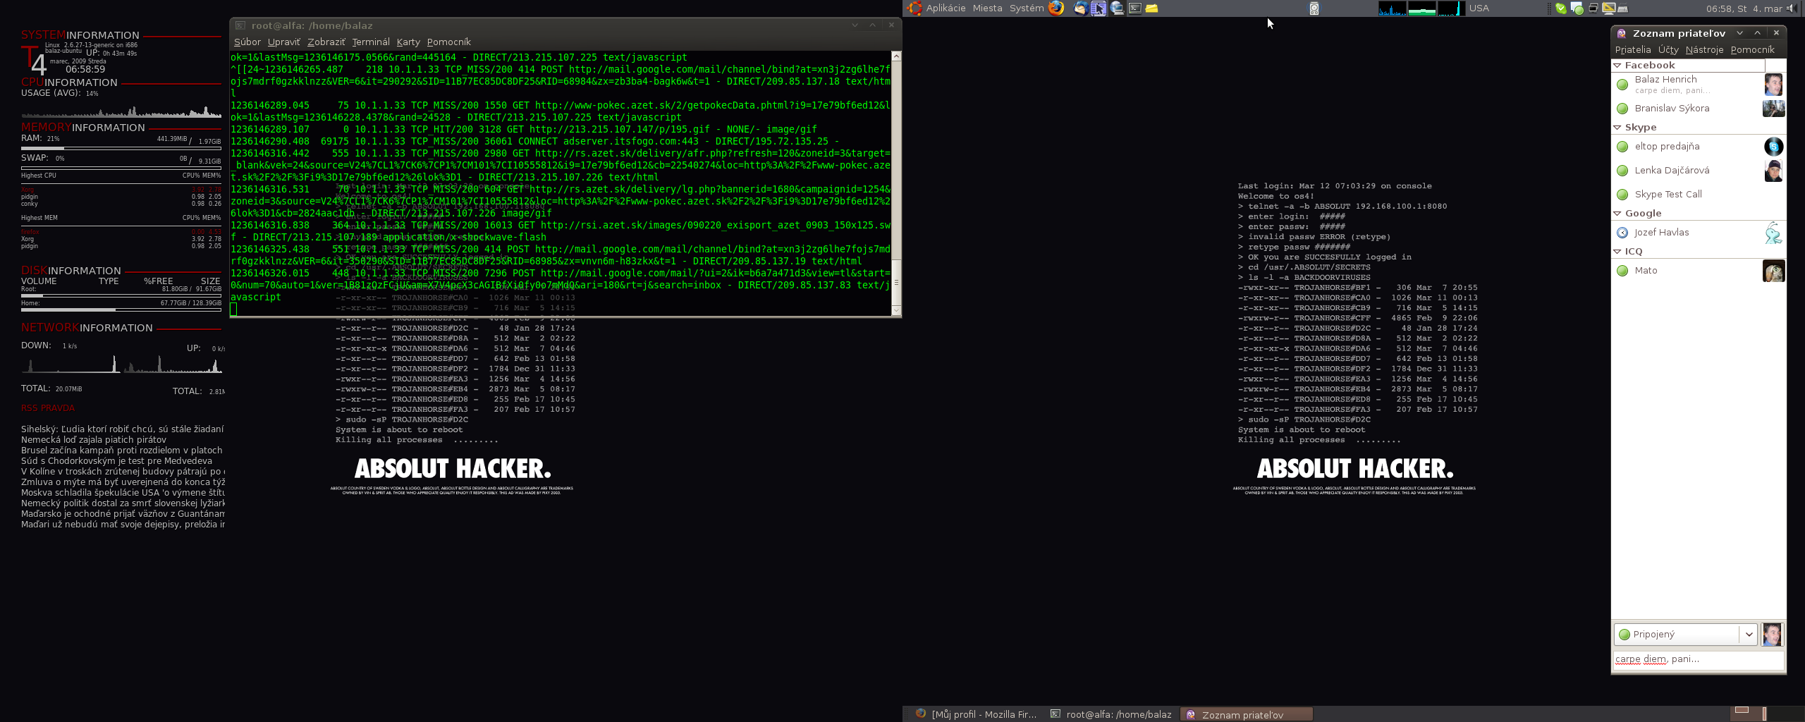This screenshot has height=722, width=1805.
Task: Switch to Mozilla Firefox taskbar window
Action: point(976,714)
